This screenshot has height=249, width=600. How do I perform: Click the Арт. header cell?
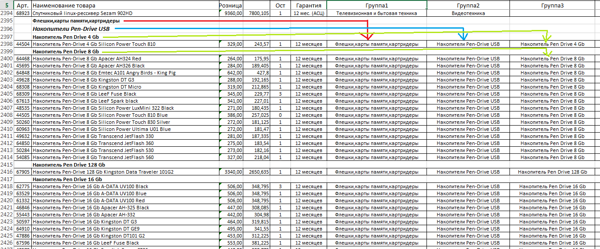pyautogui.click(x=23, y=5)
